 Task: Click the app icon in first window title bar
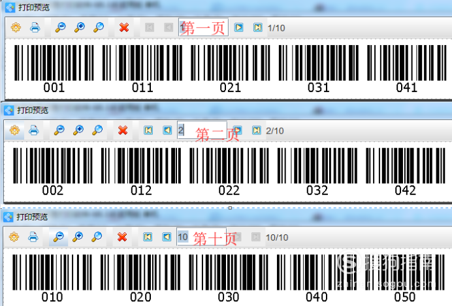point(10,7)
